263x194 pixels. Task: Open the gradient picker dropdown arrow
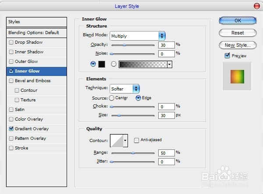click(x=170, y=64)
